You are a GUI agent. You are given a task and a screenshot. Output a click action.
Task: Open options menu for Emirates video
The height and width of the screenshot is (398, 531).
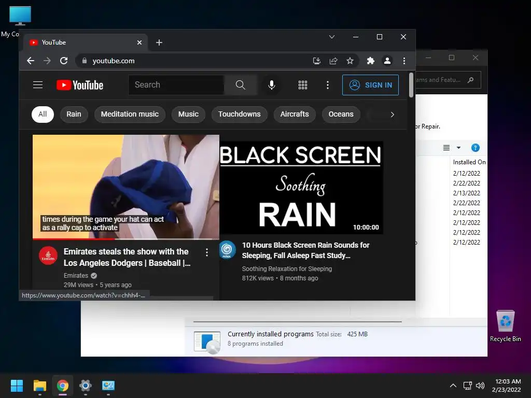(x=206, y=252)
